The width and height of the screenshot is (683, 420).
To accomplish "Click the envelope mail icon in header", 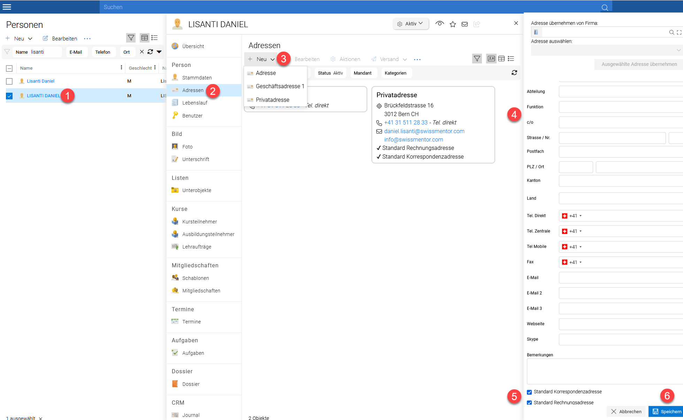I will [465, 24].
